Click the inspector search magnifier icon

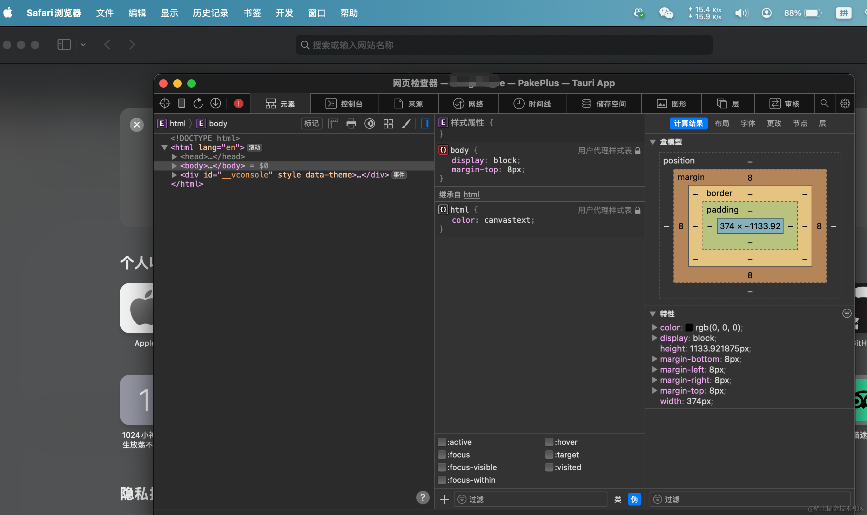pyautogui.click(x=824, y=103)
